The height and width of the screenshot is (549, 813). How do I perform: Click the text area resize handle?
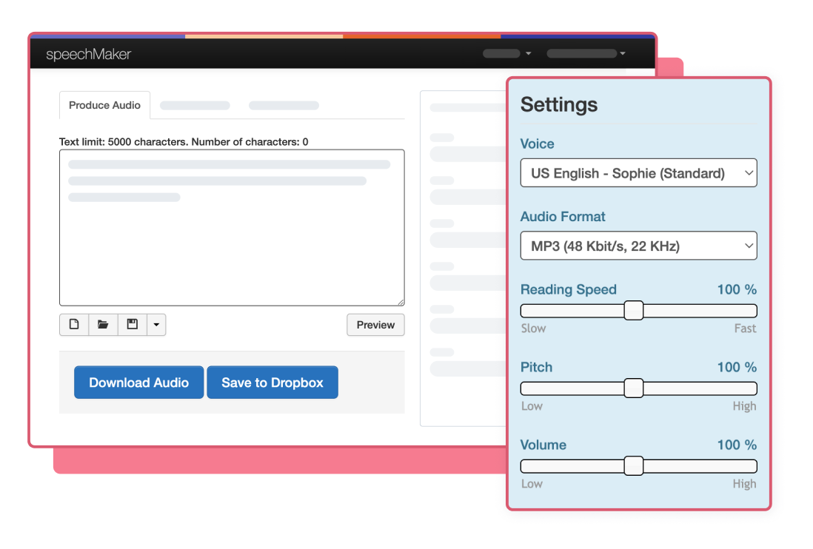pyautogui.click(x=401, y=301)
